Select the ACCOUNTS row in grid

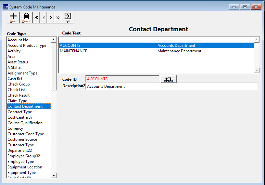tap(70, 46)
